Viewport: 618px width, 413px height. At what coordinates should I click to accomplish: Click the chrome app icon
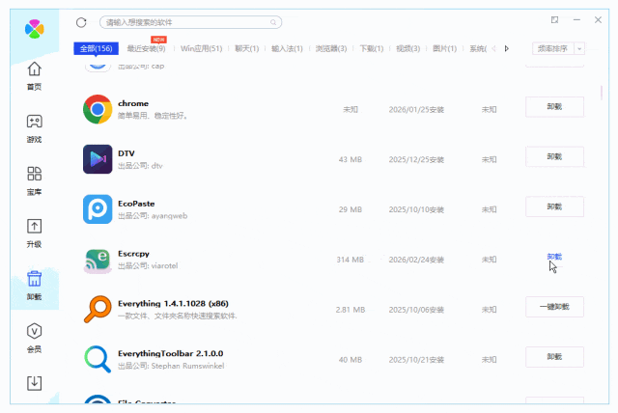pyautogui.click(x=98, y=109)
